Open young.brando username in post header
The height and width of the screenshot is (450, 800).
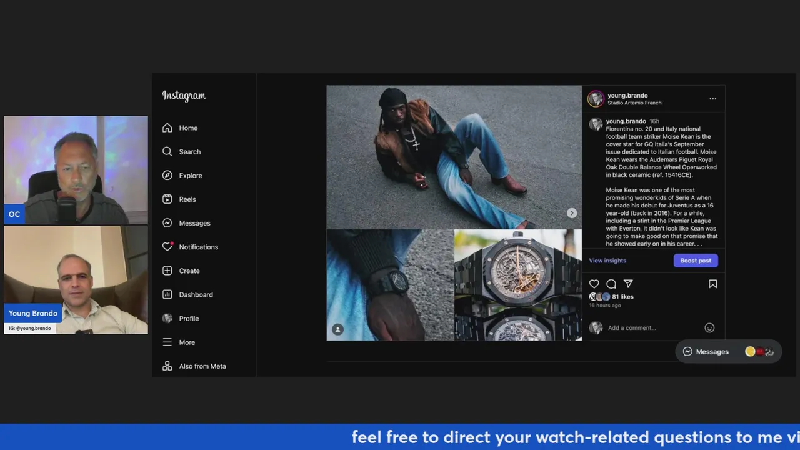[627, 96]
